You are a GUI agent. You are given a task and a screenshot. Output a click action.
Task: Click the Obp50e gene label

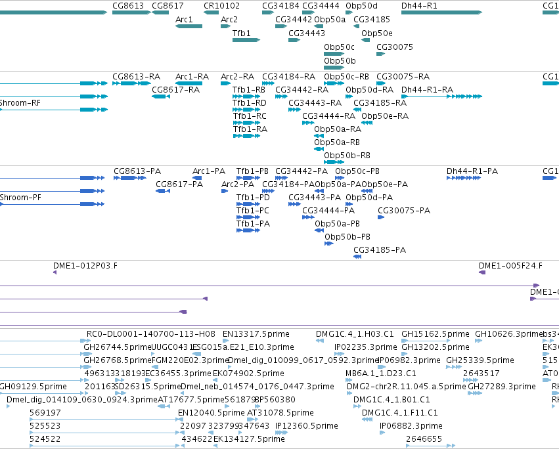(377, 33)
